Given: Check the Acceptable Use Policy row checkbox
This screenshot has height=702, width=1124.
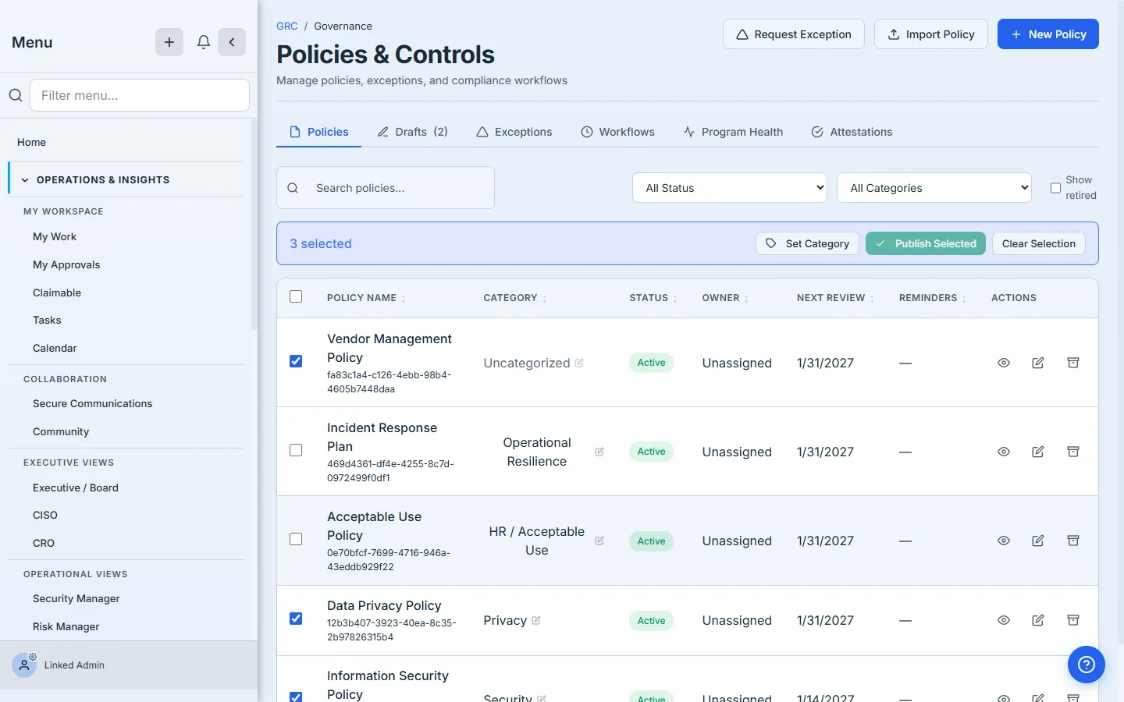Looking at the screenshot, I should pyautogui.click(x=296, y=539).
